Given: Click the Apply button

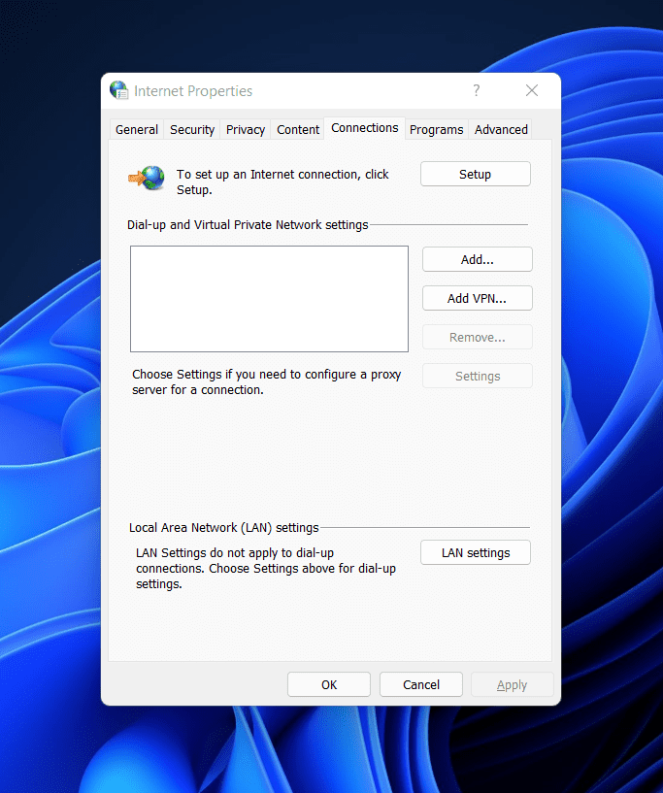Looking at the screenshot, I should [513, 684].
